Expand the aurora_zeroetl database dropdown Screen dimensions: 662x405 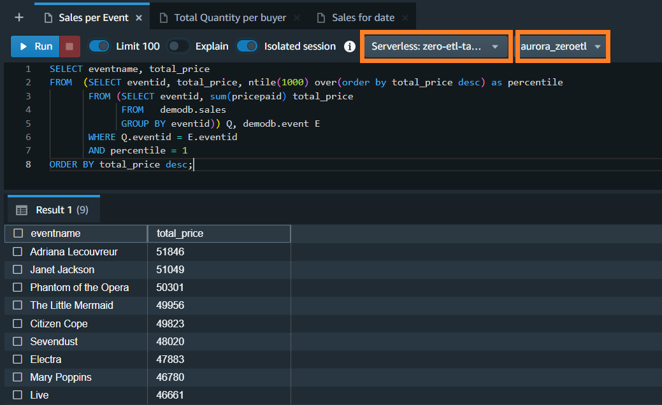[x=561, y=46]
